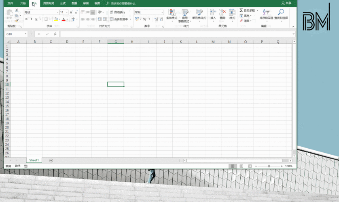Open Sort and Filter (排序和筛选)

[x=266, y=13]
